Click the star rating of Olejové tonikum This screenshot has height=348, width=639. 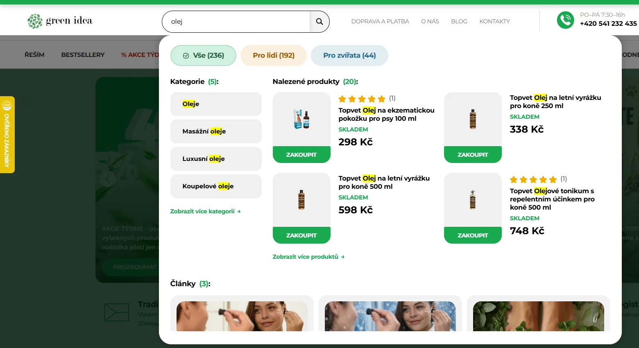click(533, 179)
